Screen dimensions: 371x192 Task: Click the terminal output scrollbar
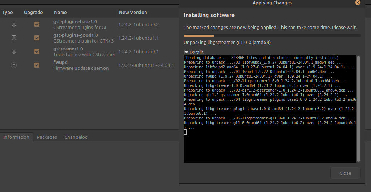coord(358,107)
